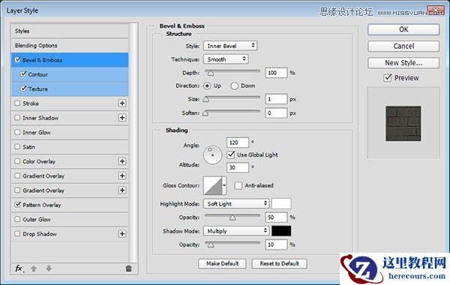The height and width of the screenshot is (285, 450).
Task: Click the Altitude value input field
Action: [x=237, y=167]
